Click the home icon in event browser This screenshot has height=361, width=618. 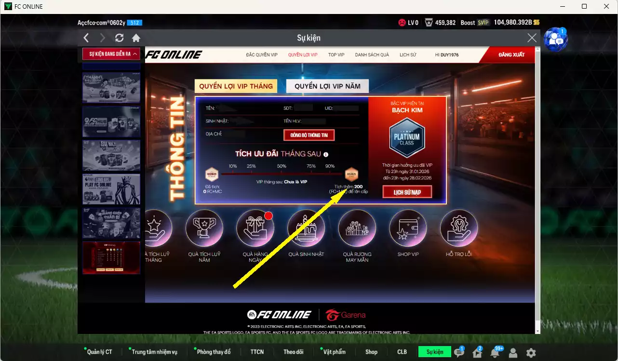(x=136, y=38)
